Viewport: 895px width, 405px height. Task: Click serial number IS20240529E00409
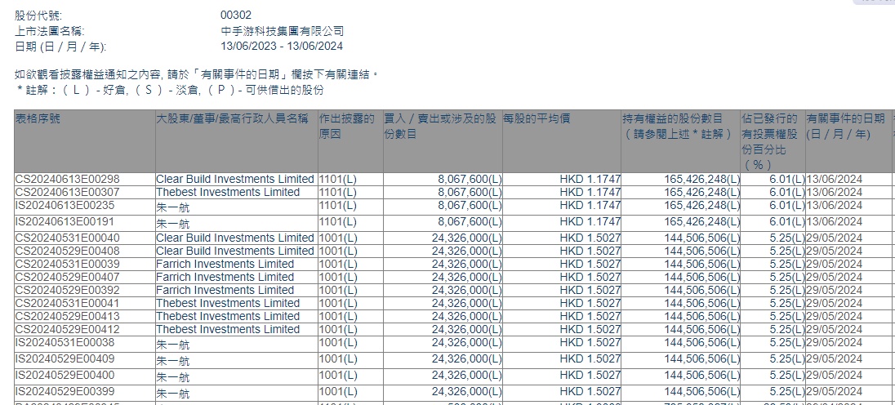[x=65, y=359]
